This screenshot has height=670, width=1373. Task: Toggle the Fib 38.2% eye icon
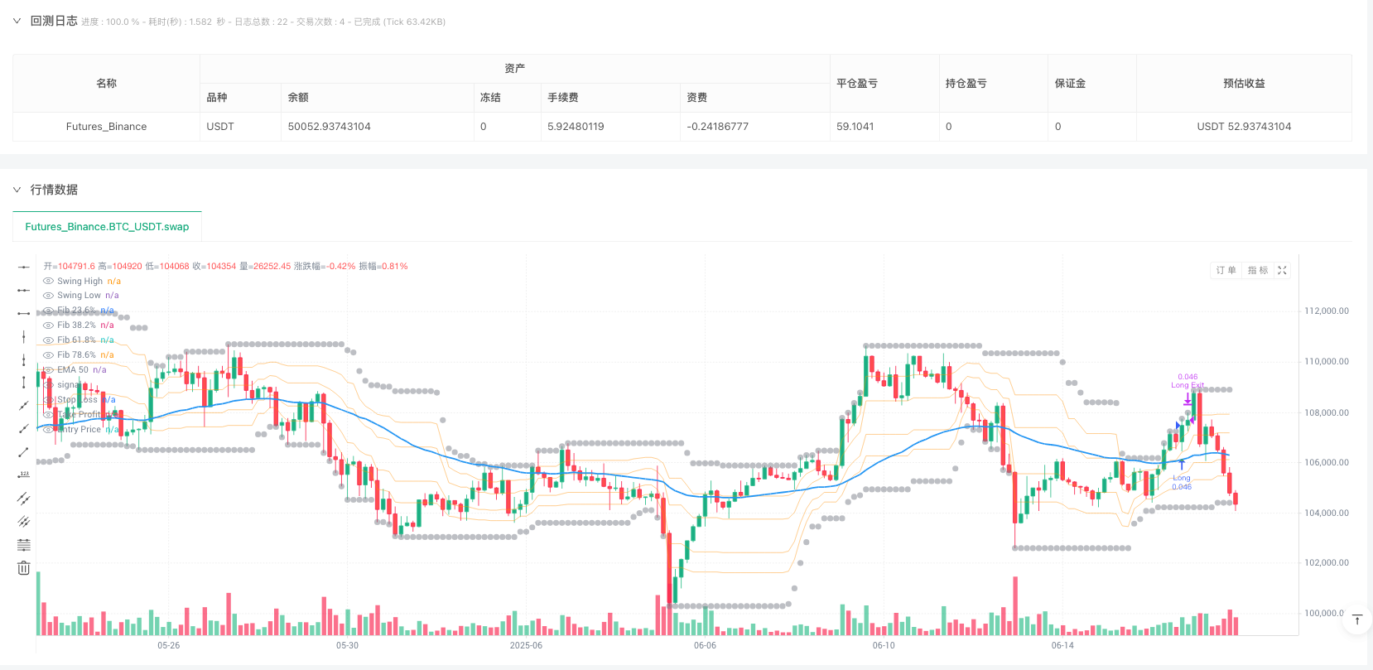click(48, 325)
